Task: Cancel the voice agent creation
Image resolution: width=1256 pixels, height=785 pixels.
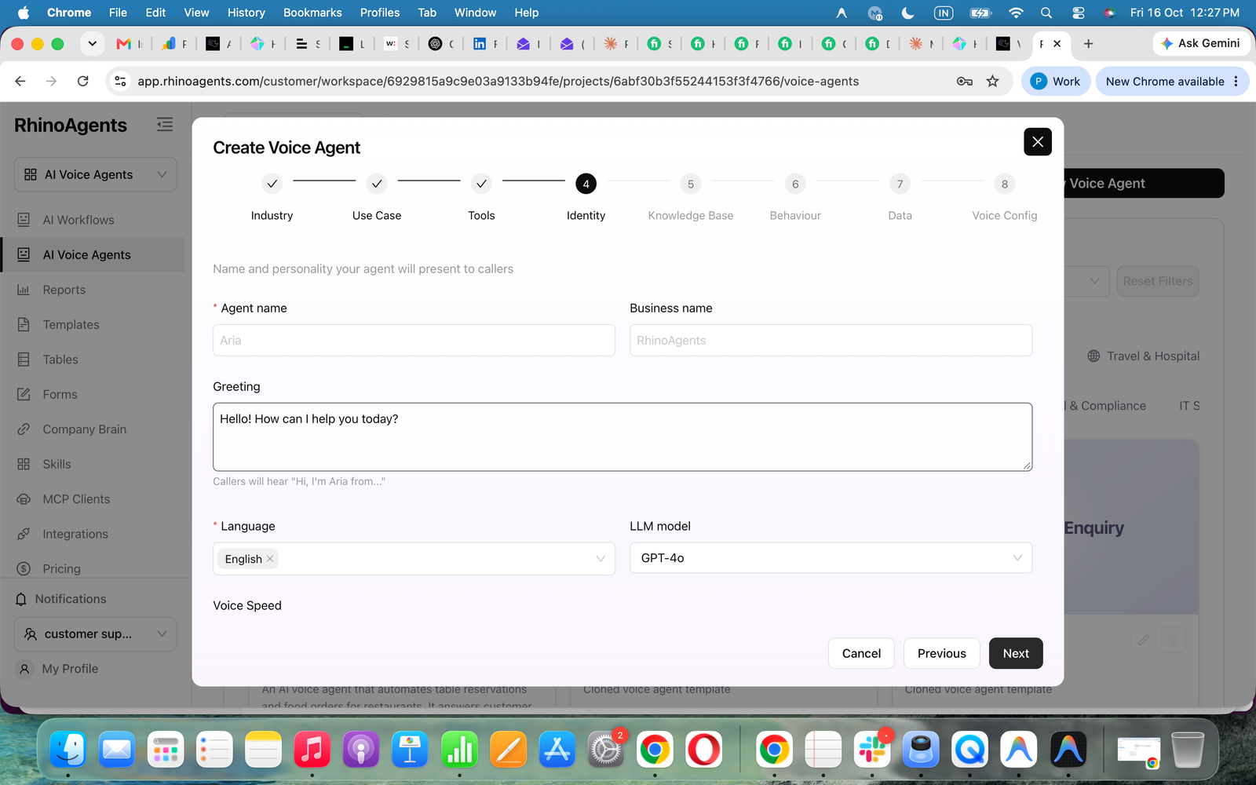Action: click(x=861, y=653)
